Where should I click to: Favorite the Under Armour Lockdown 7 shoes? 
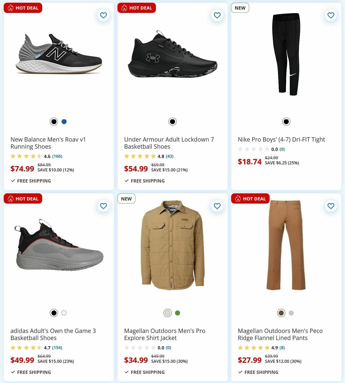click(x=217, y=15)
